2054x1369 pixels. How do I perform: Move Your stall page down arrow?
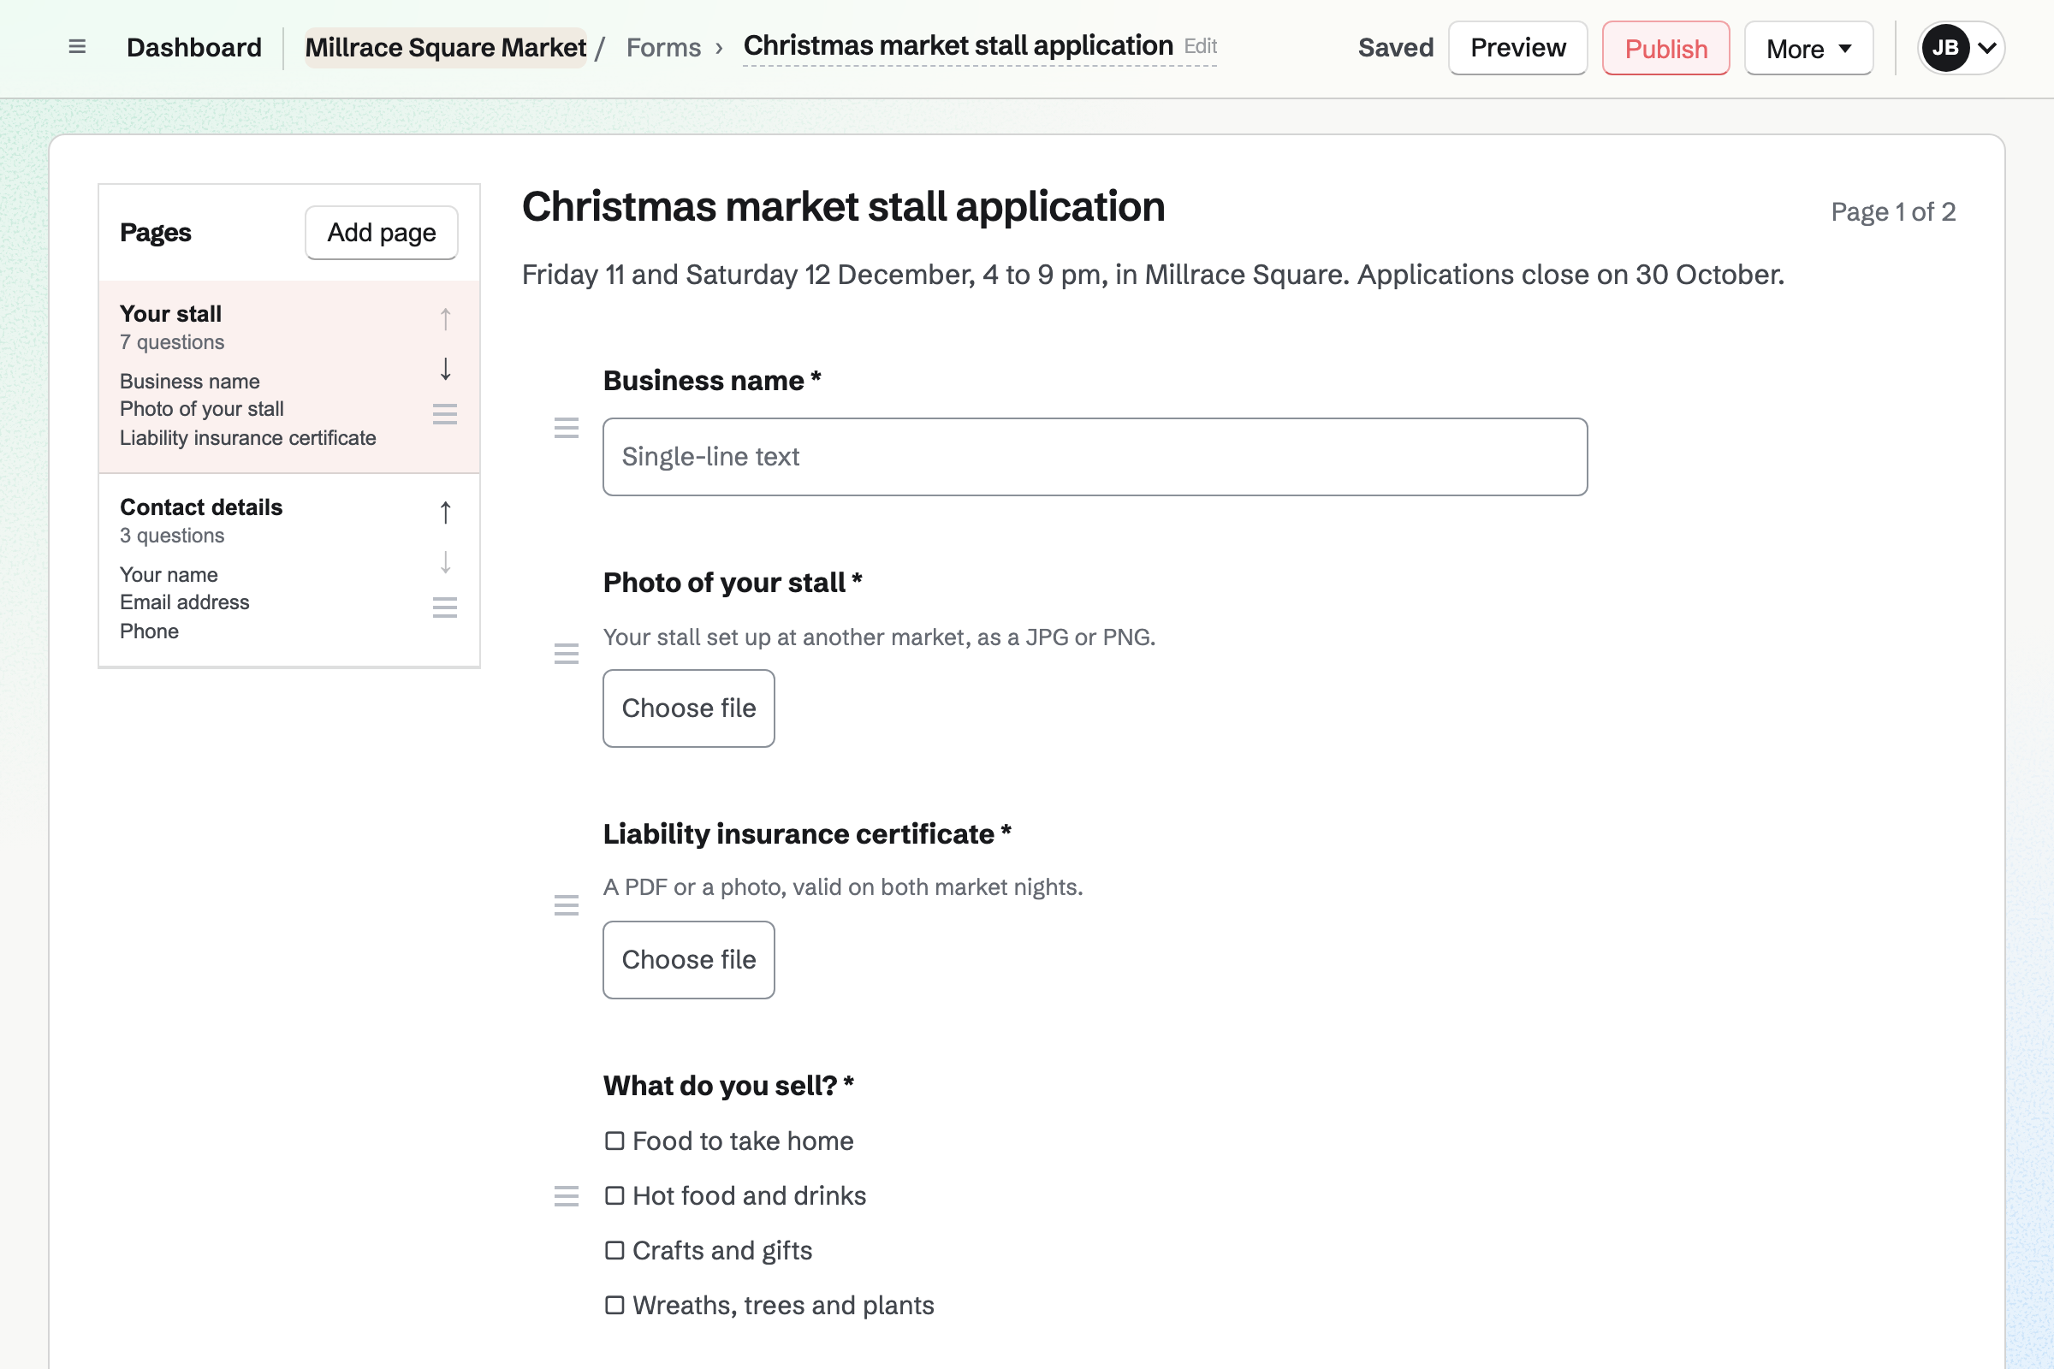tap(445, 369)
